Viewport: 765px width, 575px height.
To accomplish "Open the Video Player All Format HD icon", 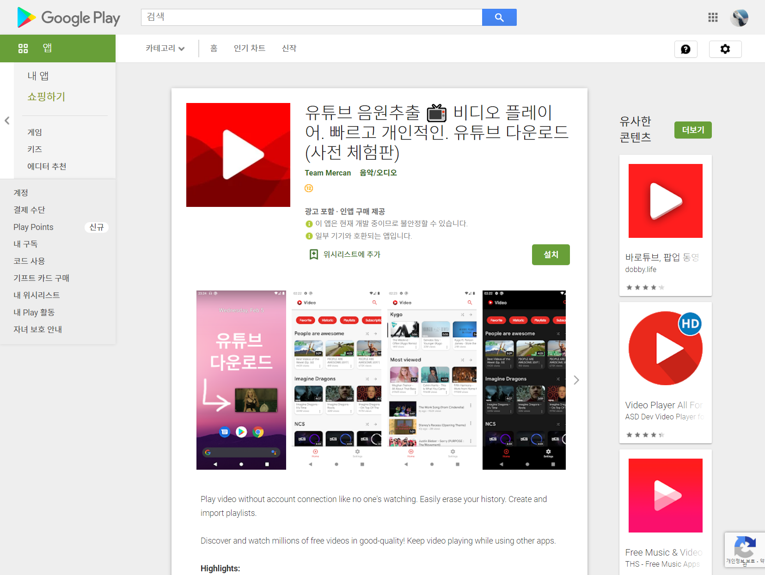I will [x=666, y=348].
